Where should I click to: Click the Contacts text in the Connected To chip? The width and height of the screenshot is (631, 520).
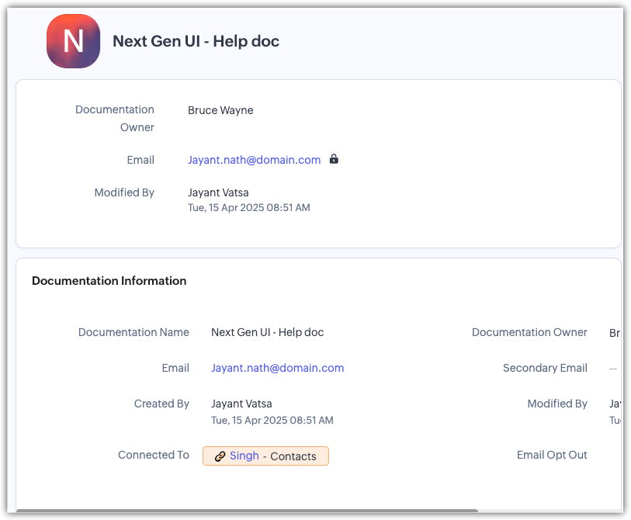(x=293, y=456)
